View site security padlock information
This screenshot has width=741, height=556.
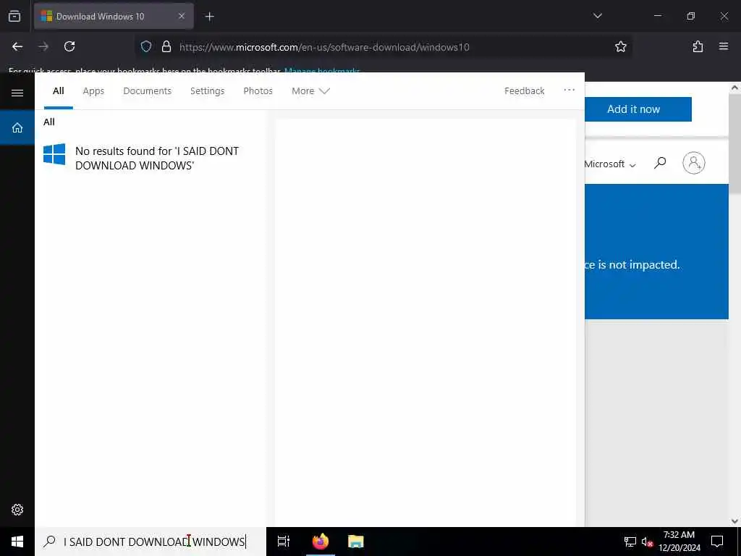166,46
